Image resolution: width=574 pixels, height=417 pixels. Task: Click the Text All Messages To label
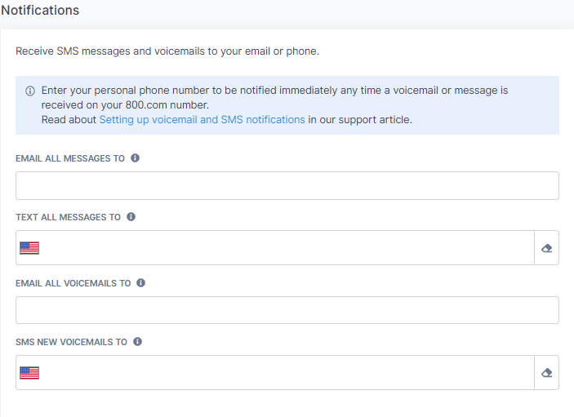(68, 217)
